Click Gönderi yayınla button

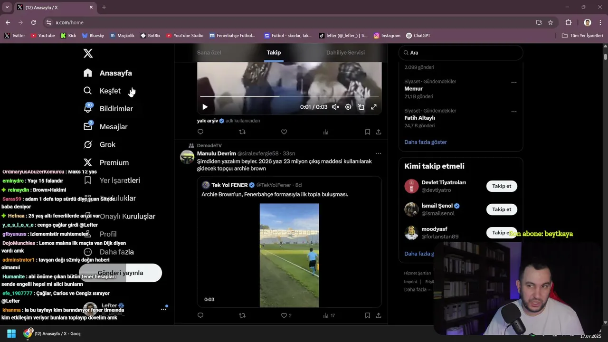120,273
